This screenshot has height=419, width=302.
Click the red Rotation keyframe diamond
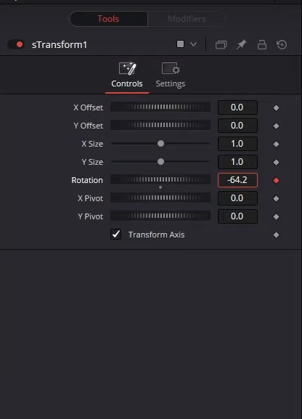(x=276, y=180)
